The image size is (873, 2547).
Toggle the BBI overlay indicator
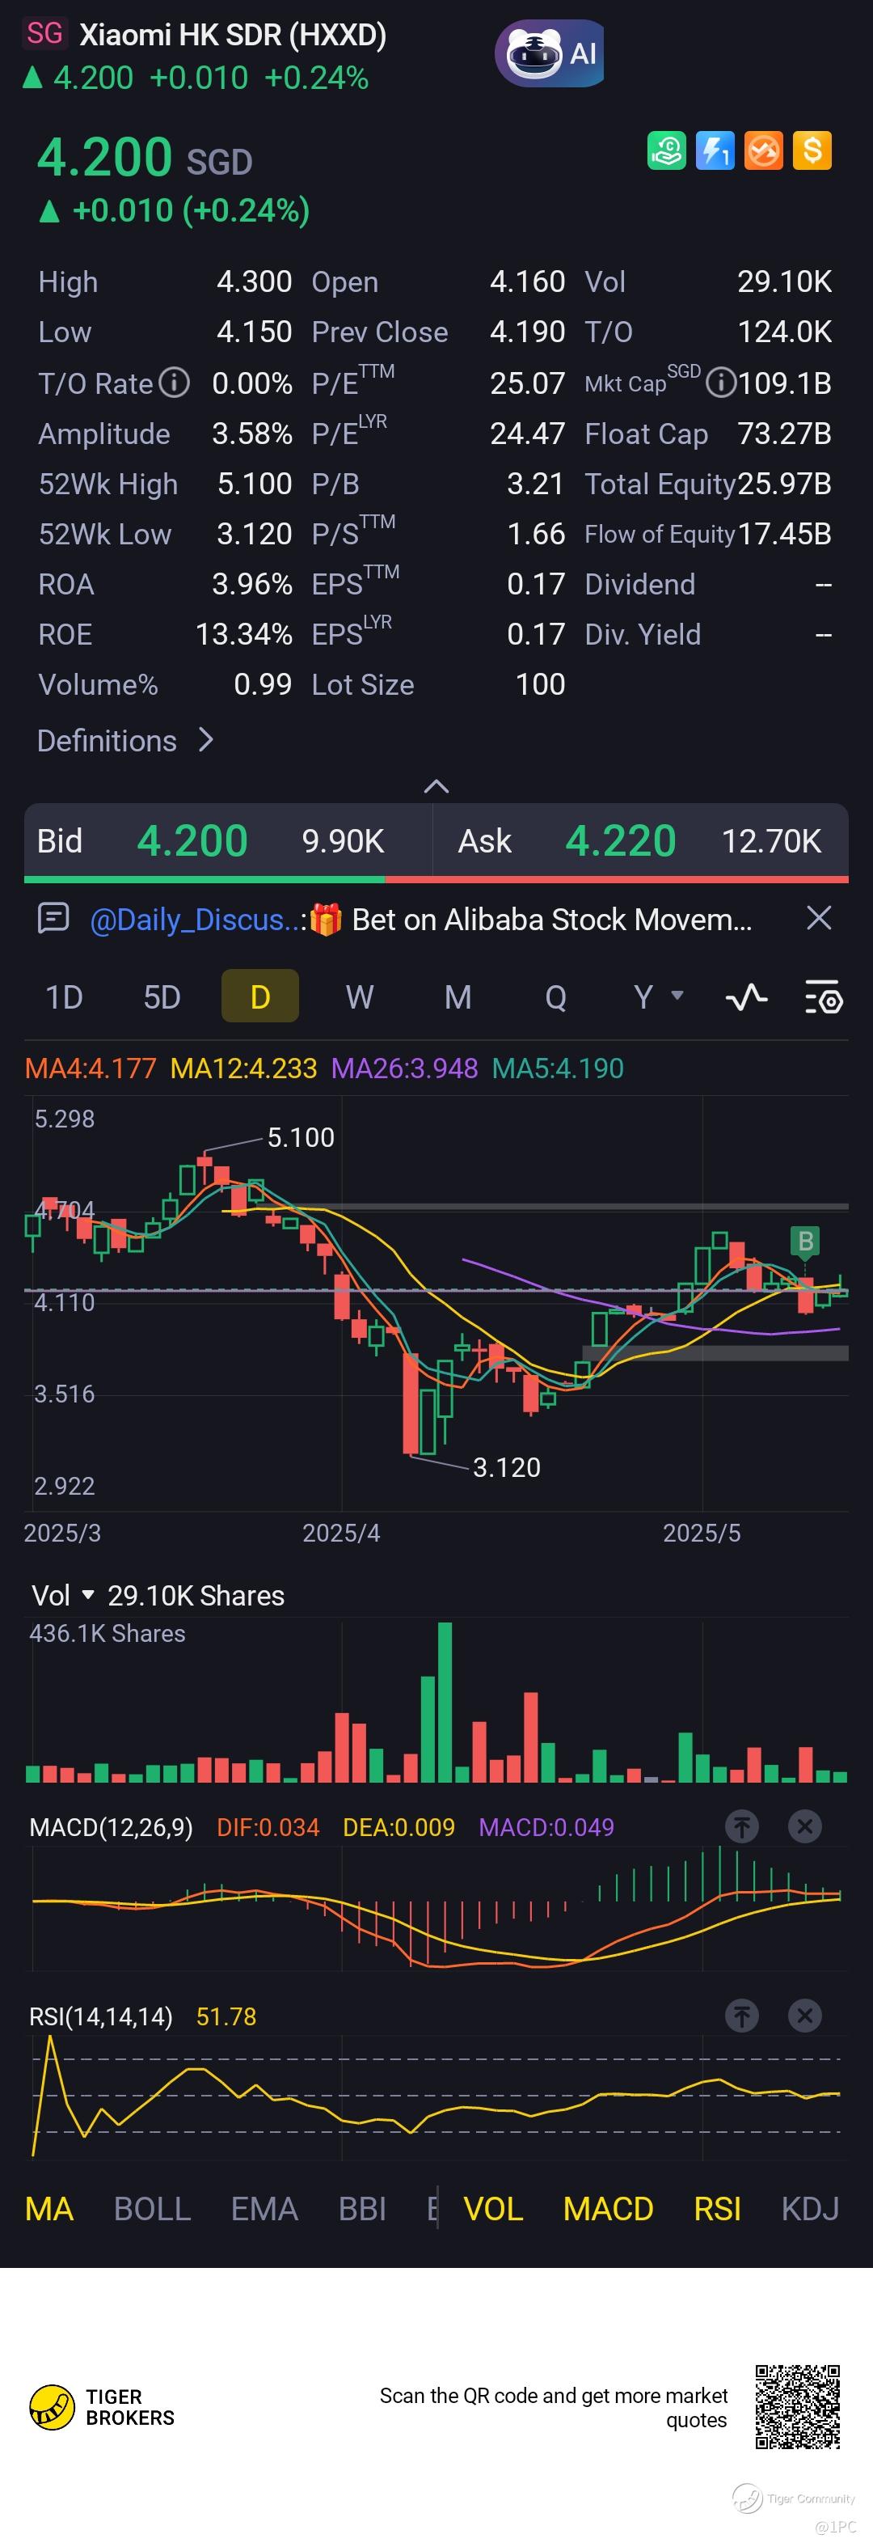pos(362,2208)
